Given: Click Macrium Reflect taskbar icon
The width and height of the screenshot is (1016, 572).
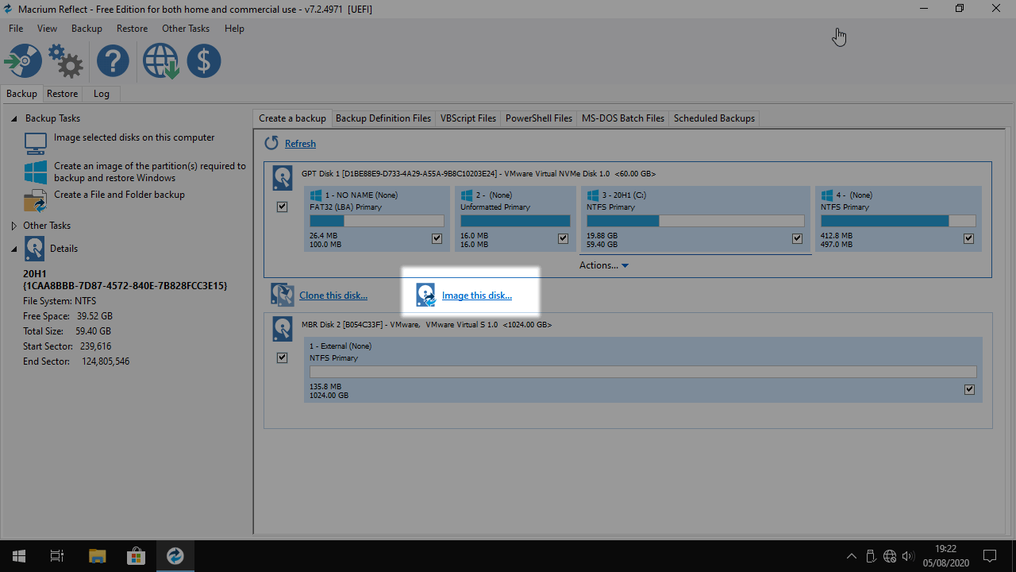Looking at the screenshot, I should pos(175,556).
